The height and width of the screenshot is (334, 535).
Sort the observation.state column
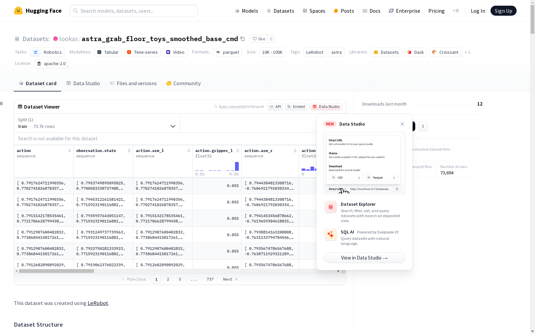pos(129,151)
